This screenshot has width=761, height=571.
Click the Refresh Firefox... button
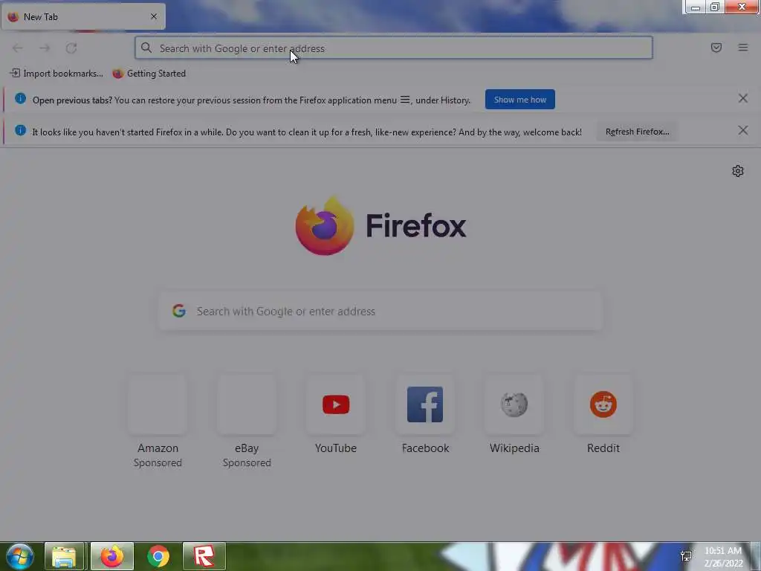pyautogui.click(x=637, y=132)
